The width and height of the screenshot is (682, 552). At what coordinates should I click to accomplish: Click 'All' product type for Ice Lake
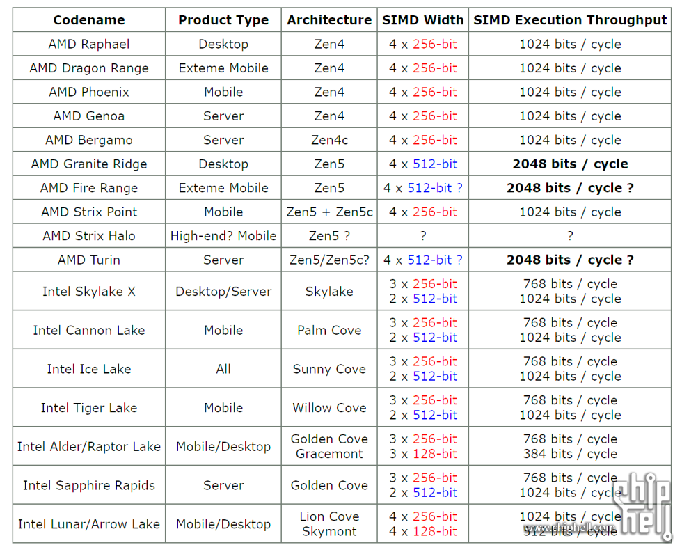(223, 368)
